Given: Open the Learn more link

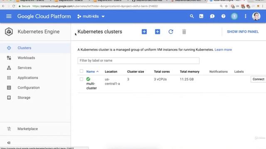Looking at the screenshot, I should point(223,50).
